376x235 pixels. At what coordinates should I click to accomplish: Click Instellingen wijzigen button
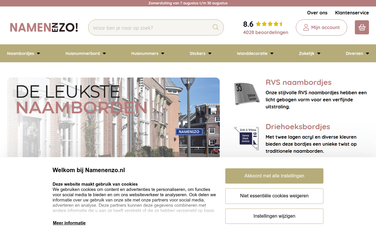tap(274, 216)
